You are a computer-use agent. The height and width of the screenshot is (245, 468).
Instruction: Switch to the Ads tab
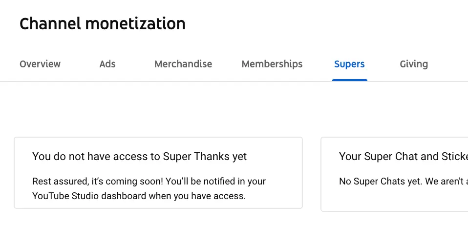pos(107,64)
